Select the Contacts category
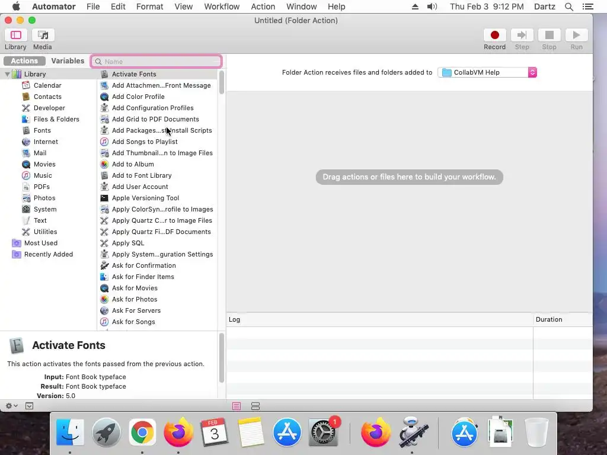607x455 pixels. pos(47,97)
